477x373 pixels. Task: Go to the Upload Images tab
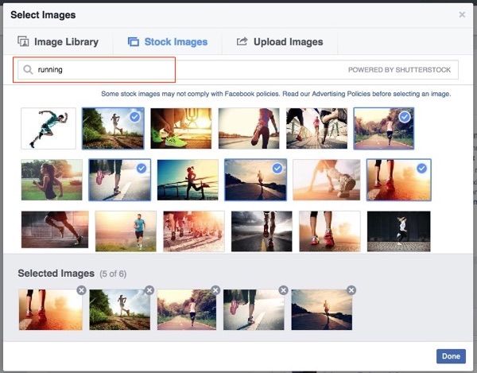coord(280,41)
